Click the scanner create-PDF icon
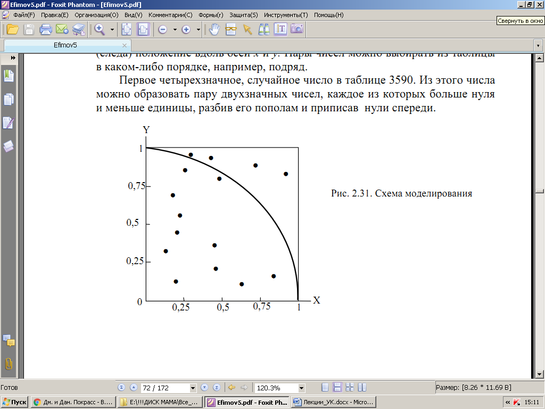The width and height of the screenshot is (545, 409). pyautogui.click(x=79, y=29)
